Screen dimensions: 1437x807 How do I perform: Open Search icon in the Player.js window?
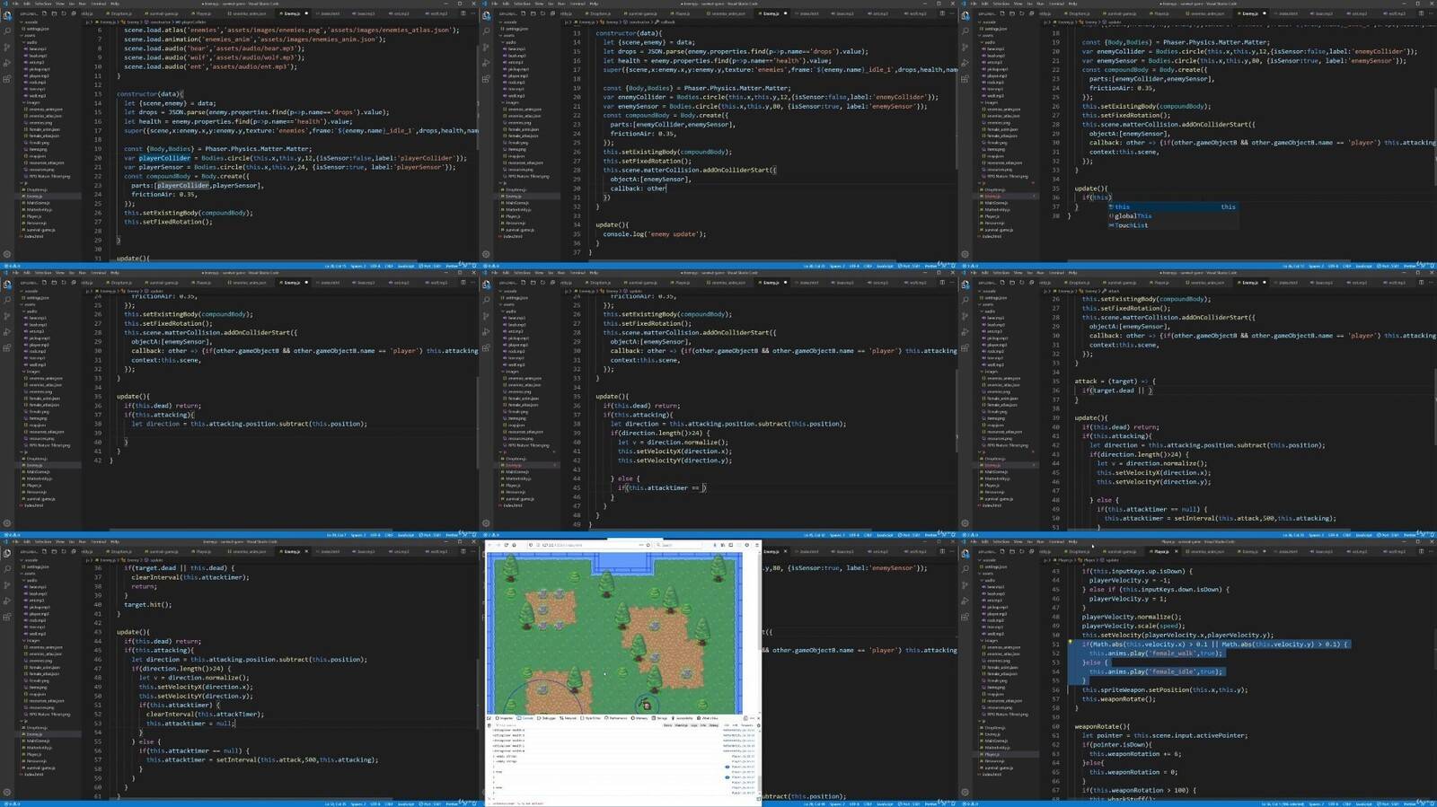965,569
